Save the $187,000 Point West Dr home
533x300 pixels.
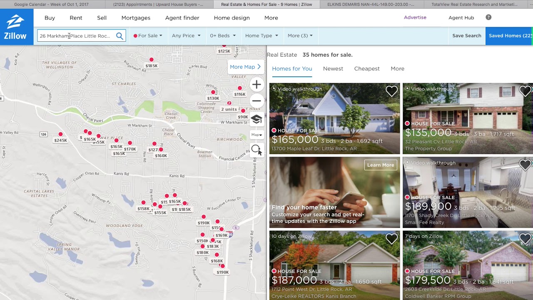coord(391,238)
